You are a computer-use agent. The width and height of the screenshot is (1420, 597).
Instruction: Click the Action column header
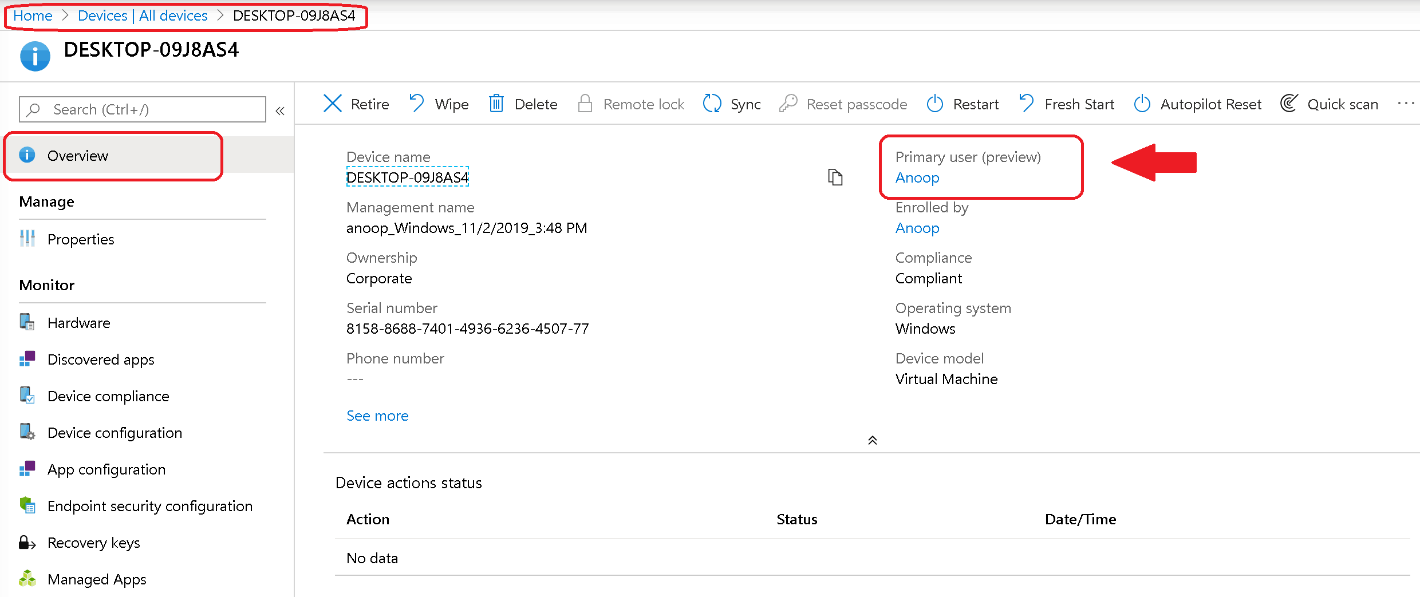click(x=368, y=519)
